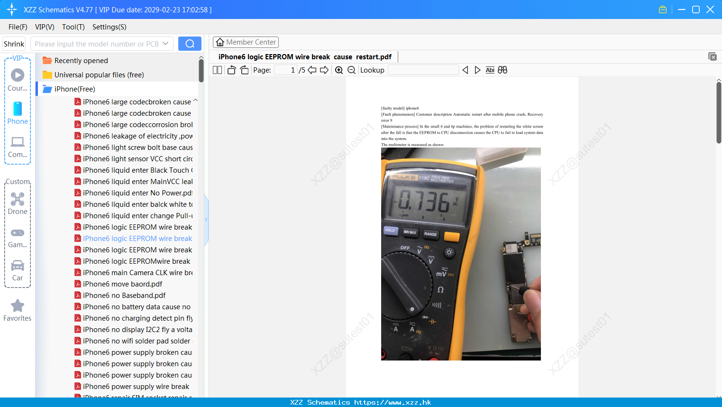Viewport: 722px width, 407px height.
Task: Open iPhone6 large codeccorrosion file
Action: coord(133,125)
